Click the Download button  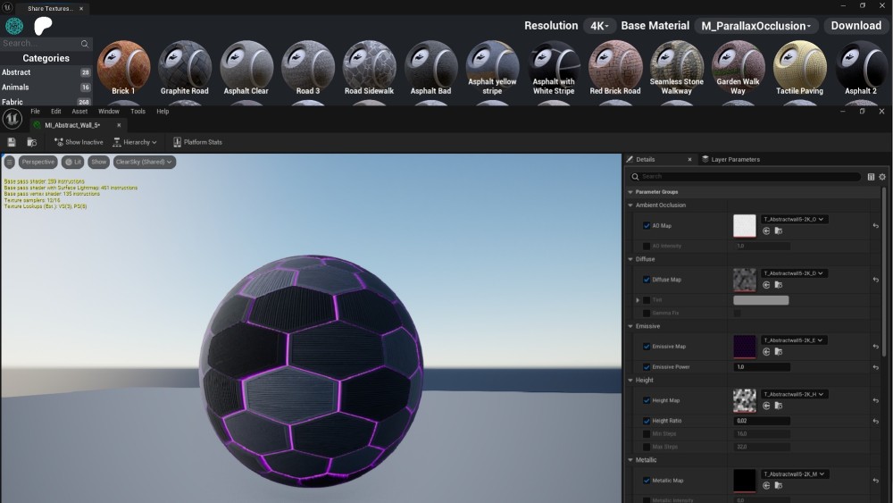855,26
